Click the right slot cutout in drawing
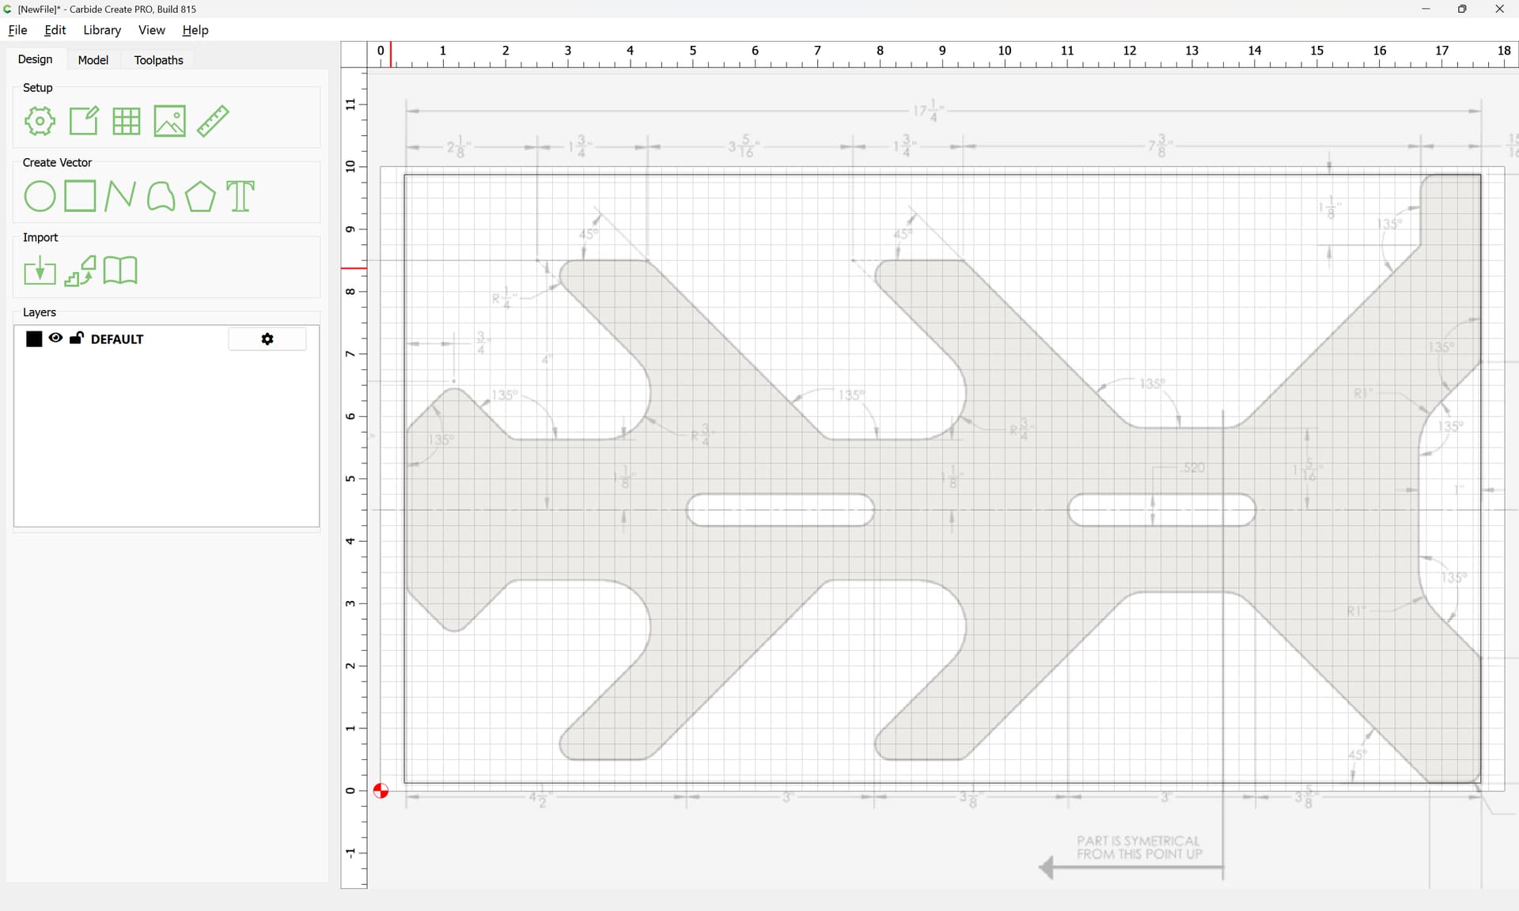This screenshot has width=1519, height=911. pos(1161,510)
